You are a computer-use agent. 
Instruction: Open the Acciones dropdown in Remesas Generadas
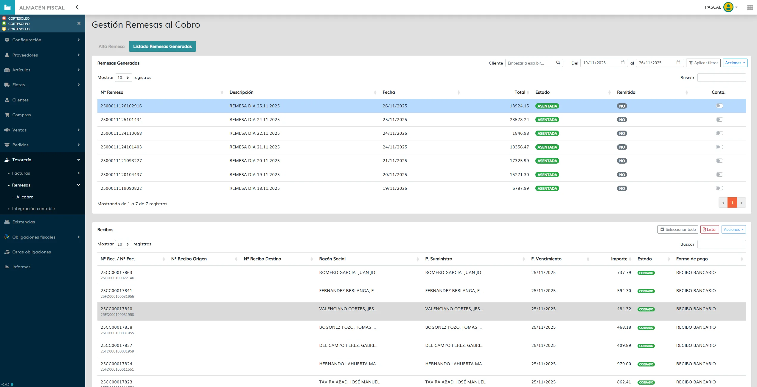735,63
